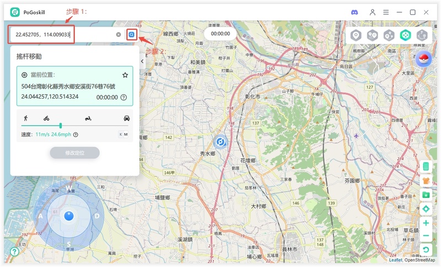Collapse the joystick movement side panel
Image resolution: width=441 pixels, height=267 pixels.
142,61
